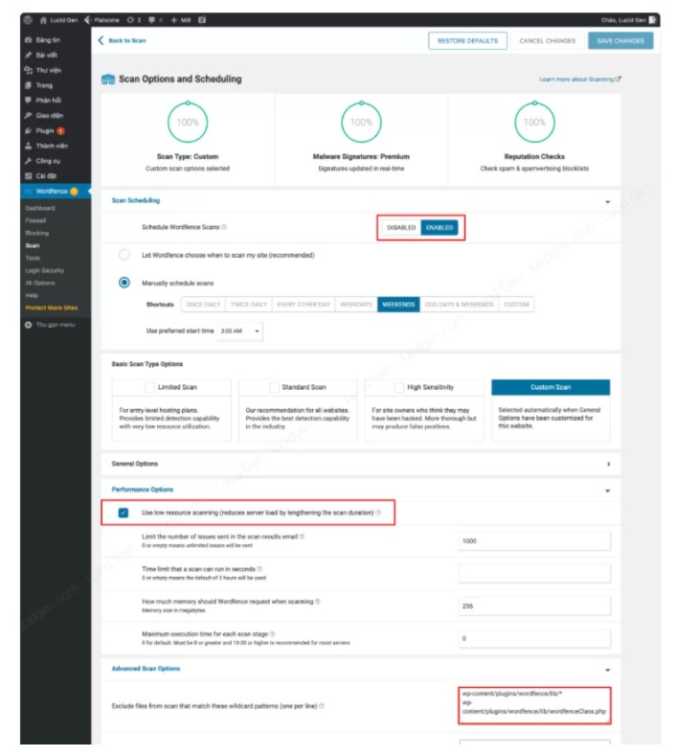Open the preferred start time dropdown
This screenshot has height=756, width=675.
pos(240,330)
